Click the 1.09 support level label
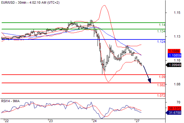Image resolution: width=184 pixels, height=123 pixels. click(162, 77)
